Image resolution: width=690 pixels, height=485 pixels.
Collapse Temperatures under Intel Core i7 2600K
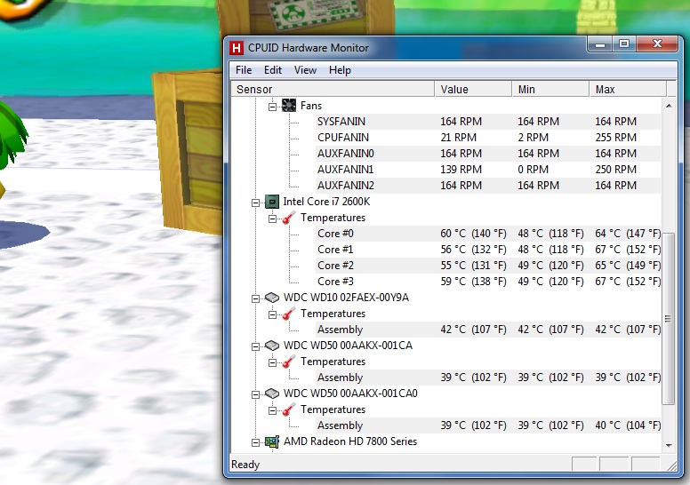pos(272,219)
